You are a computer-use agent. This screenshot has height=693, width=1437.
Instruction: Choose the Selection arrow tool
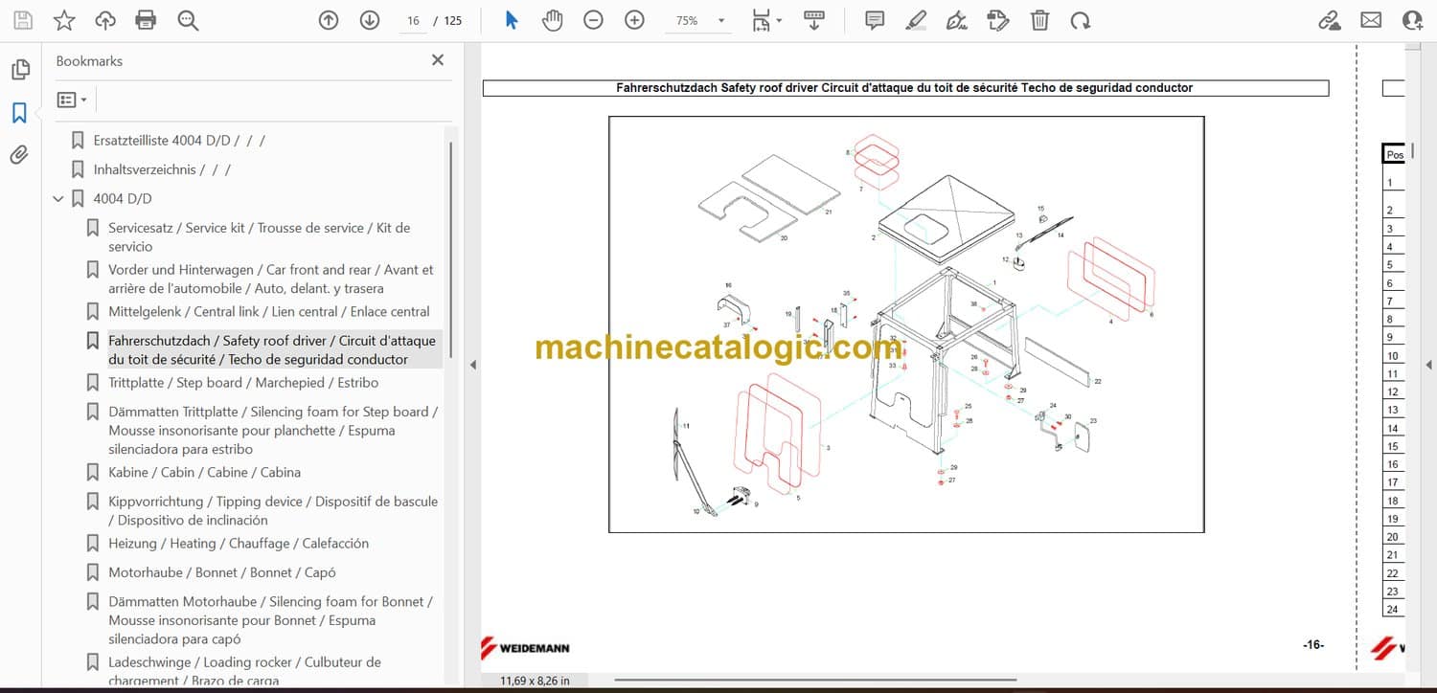coord(512,20)
